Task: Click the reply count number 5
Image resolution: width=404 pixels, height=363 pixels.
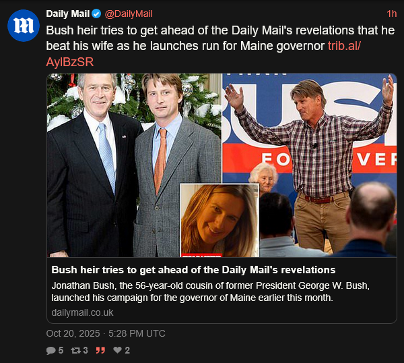Action: [61, 350]
